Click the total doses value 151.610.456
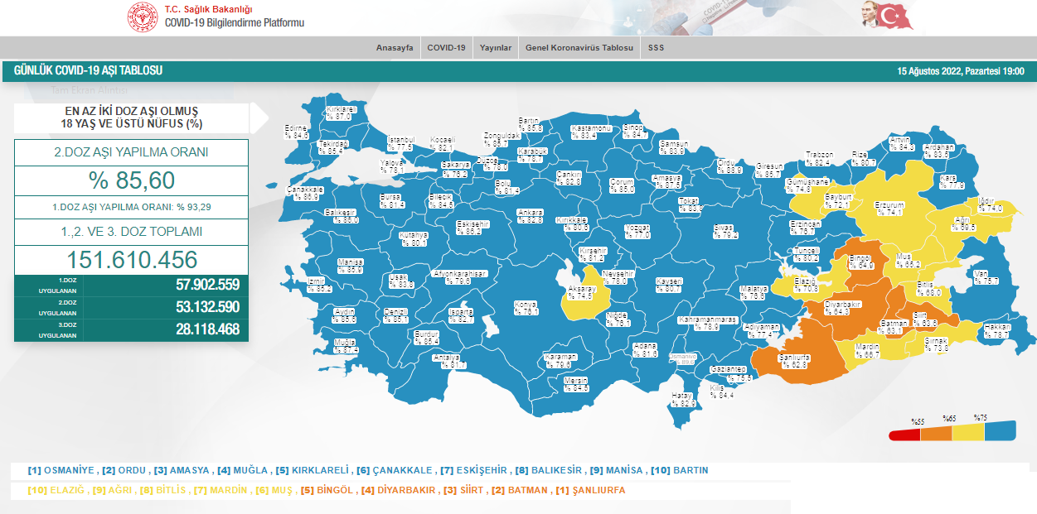 pos(131,259)
